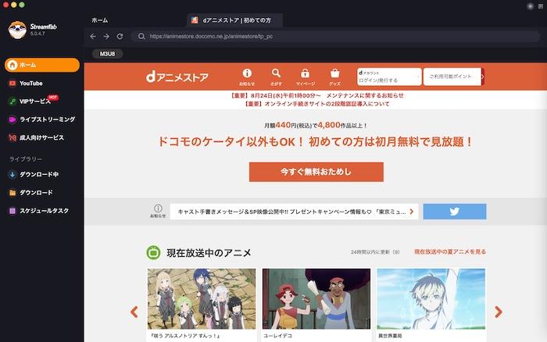Click the M3U8 button
The image size is (547, 342).
108,54
